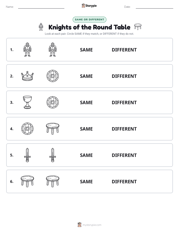The height and width of the screenshot is (232, 179).
Task: Select DIFFERENT for row 2
Action: [x=124, y=76]
